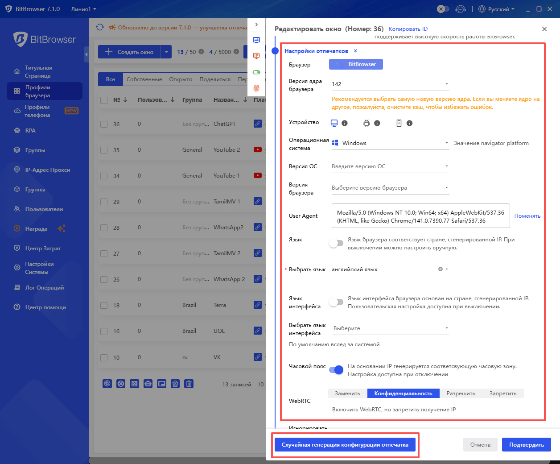Click Случайная генерация конфигурации отпечатка
This screenshot has height=464, width=560.
(x=346, y=444)
